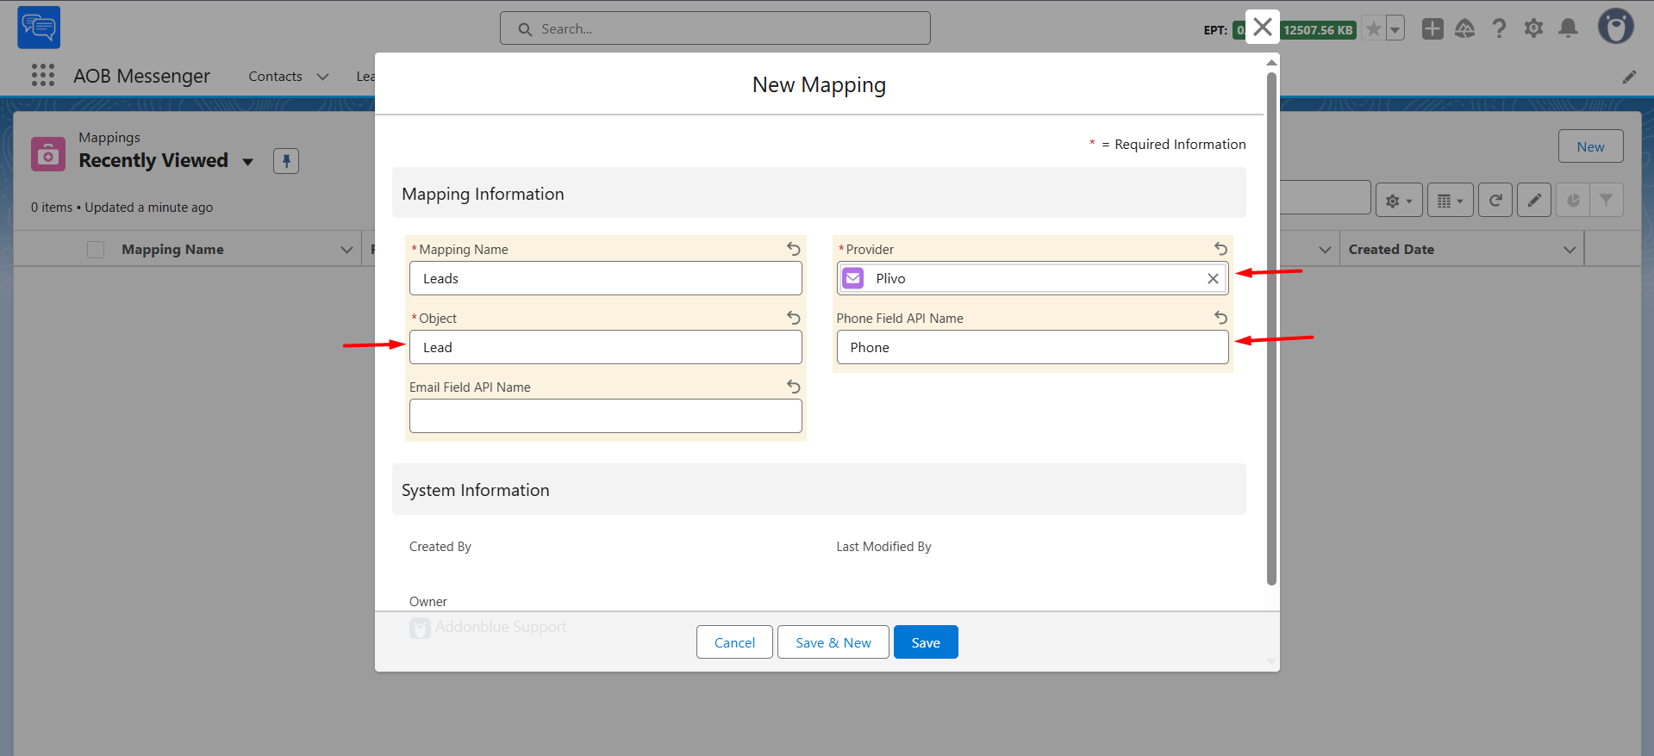Screen dimensions: 1654x756
Task: Click the inline edit list pencil button
Action: coord(1534,200)
